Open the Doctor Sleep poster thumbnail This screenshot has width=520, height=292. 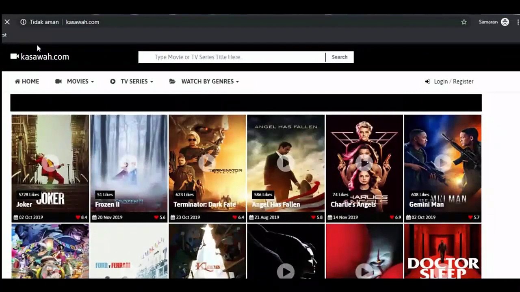tap(443, 251)
